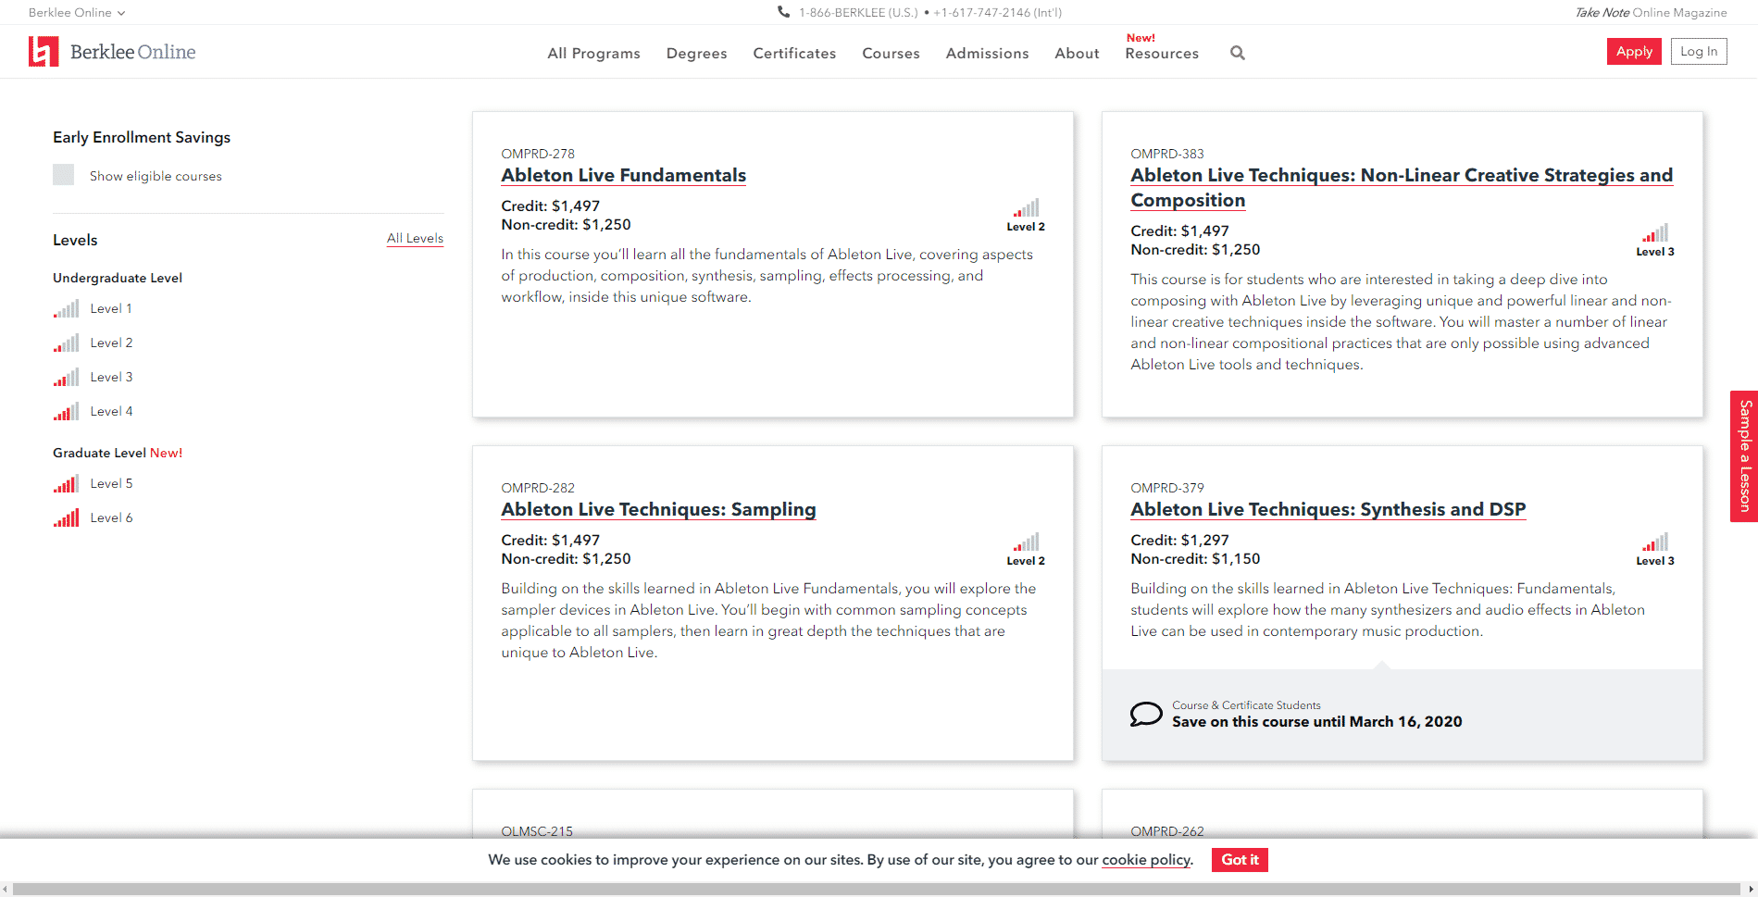Click course code OMPRD-383
The image size is (1758, 897).
click(x=1167, y=154)
